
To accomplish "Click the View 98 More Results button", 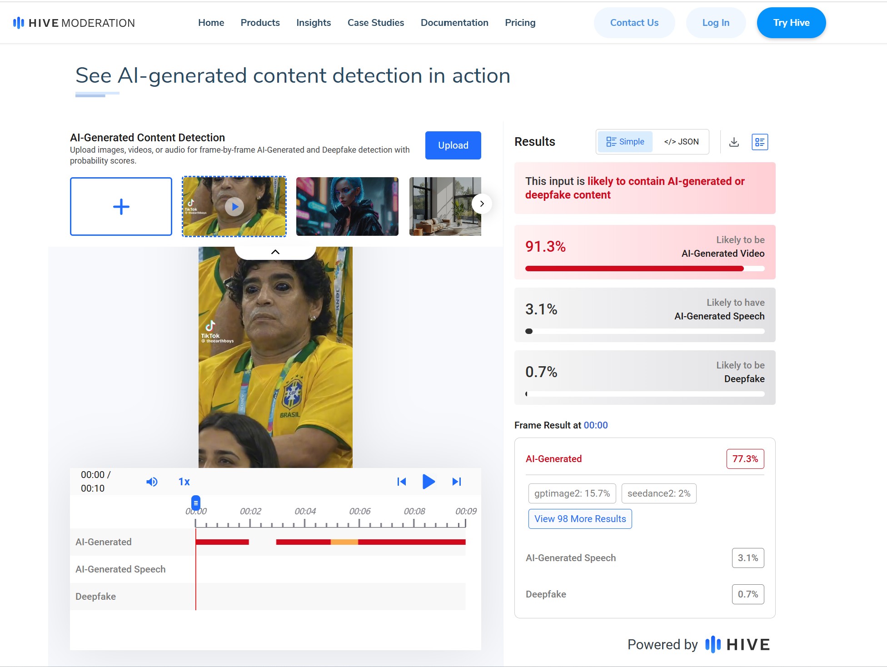I will pyautogui.click(x=580, y=519).
